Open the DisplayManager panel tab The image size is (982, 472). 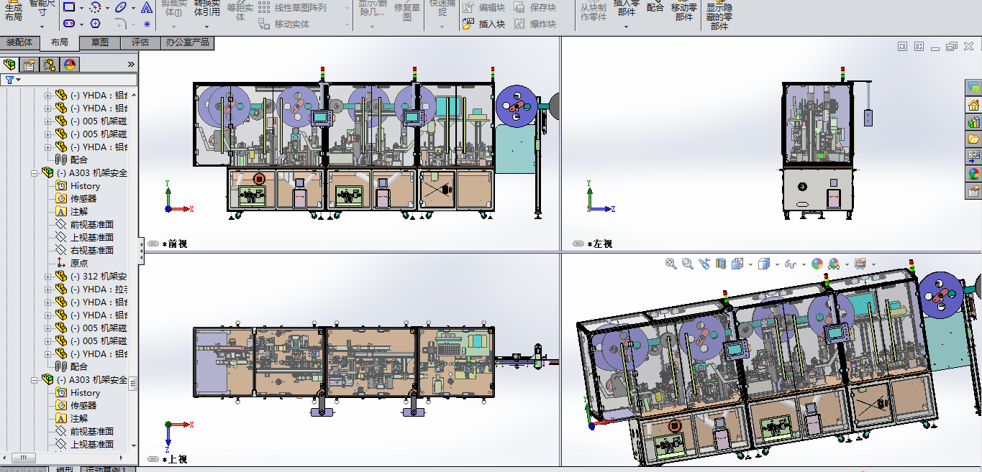(70, 65)
